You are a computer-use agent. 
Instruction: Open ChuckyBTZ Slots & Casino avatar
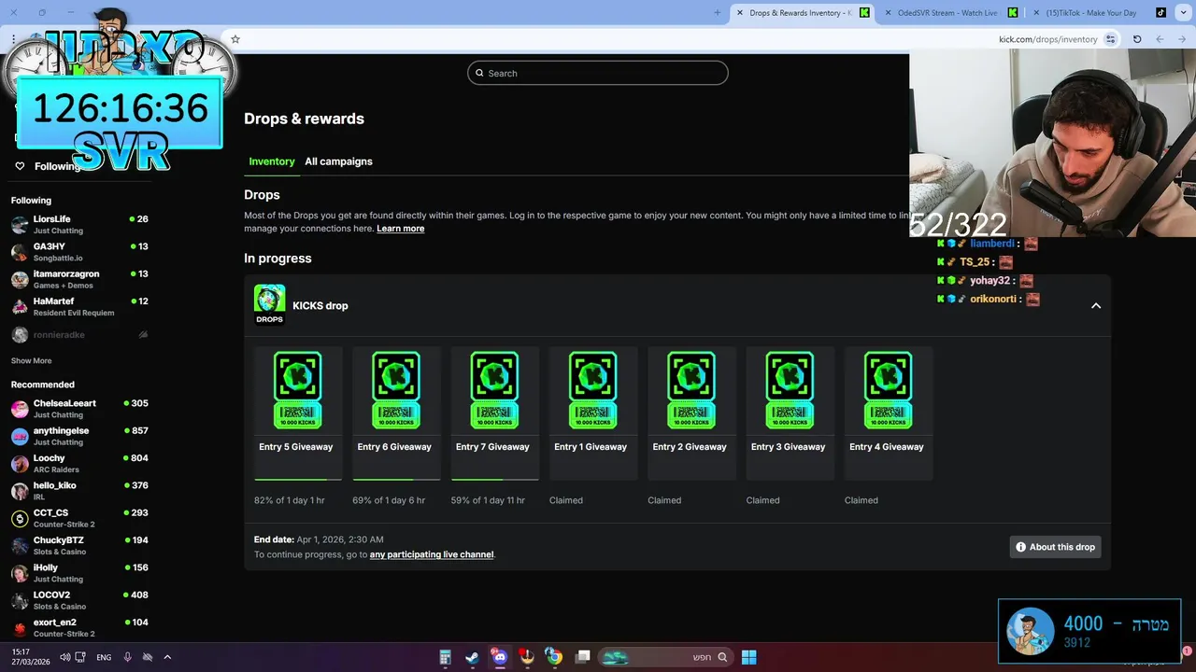coord(20,546)
